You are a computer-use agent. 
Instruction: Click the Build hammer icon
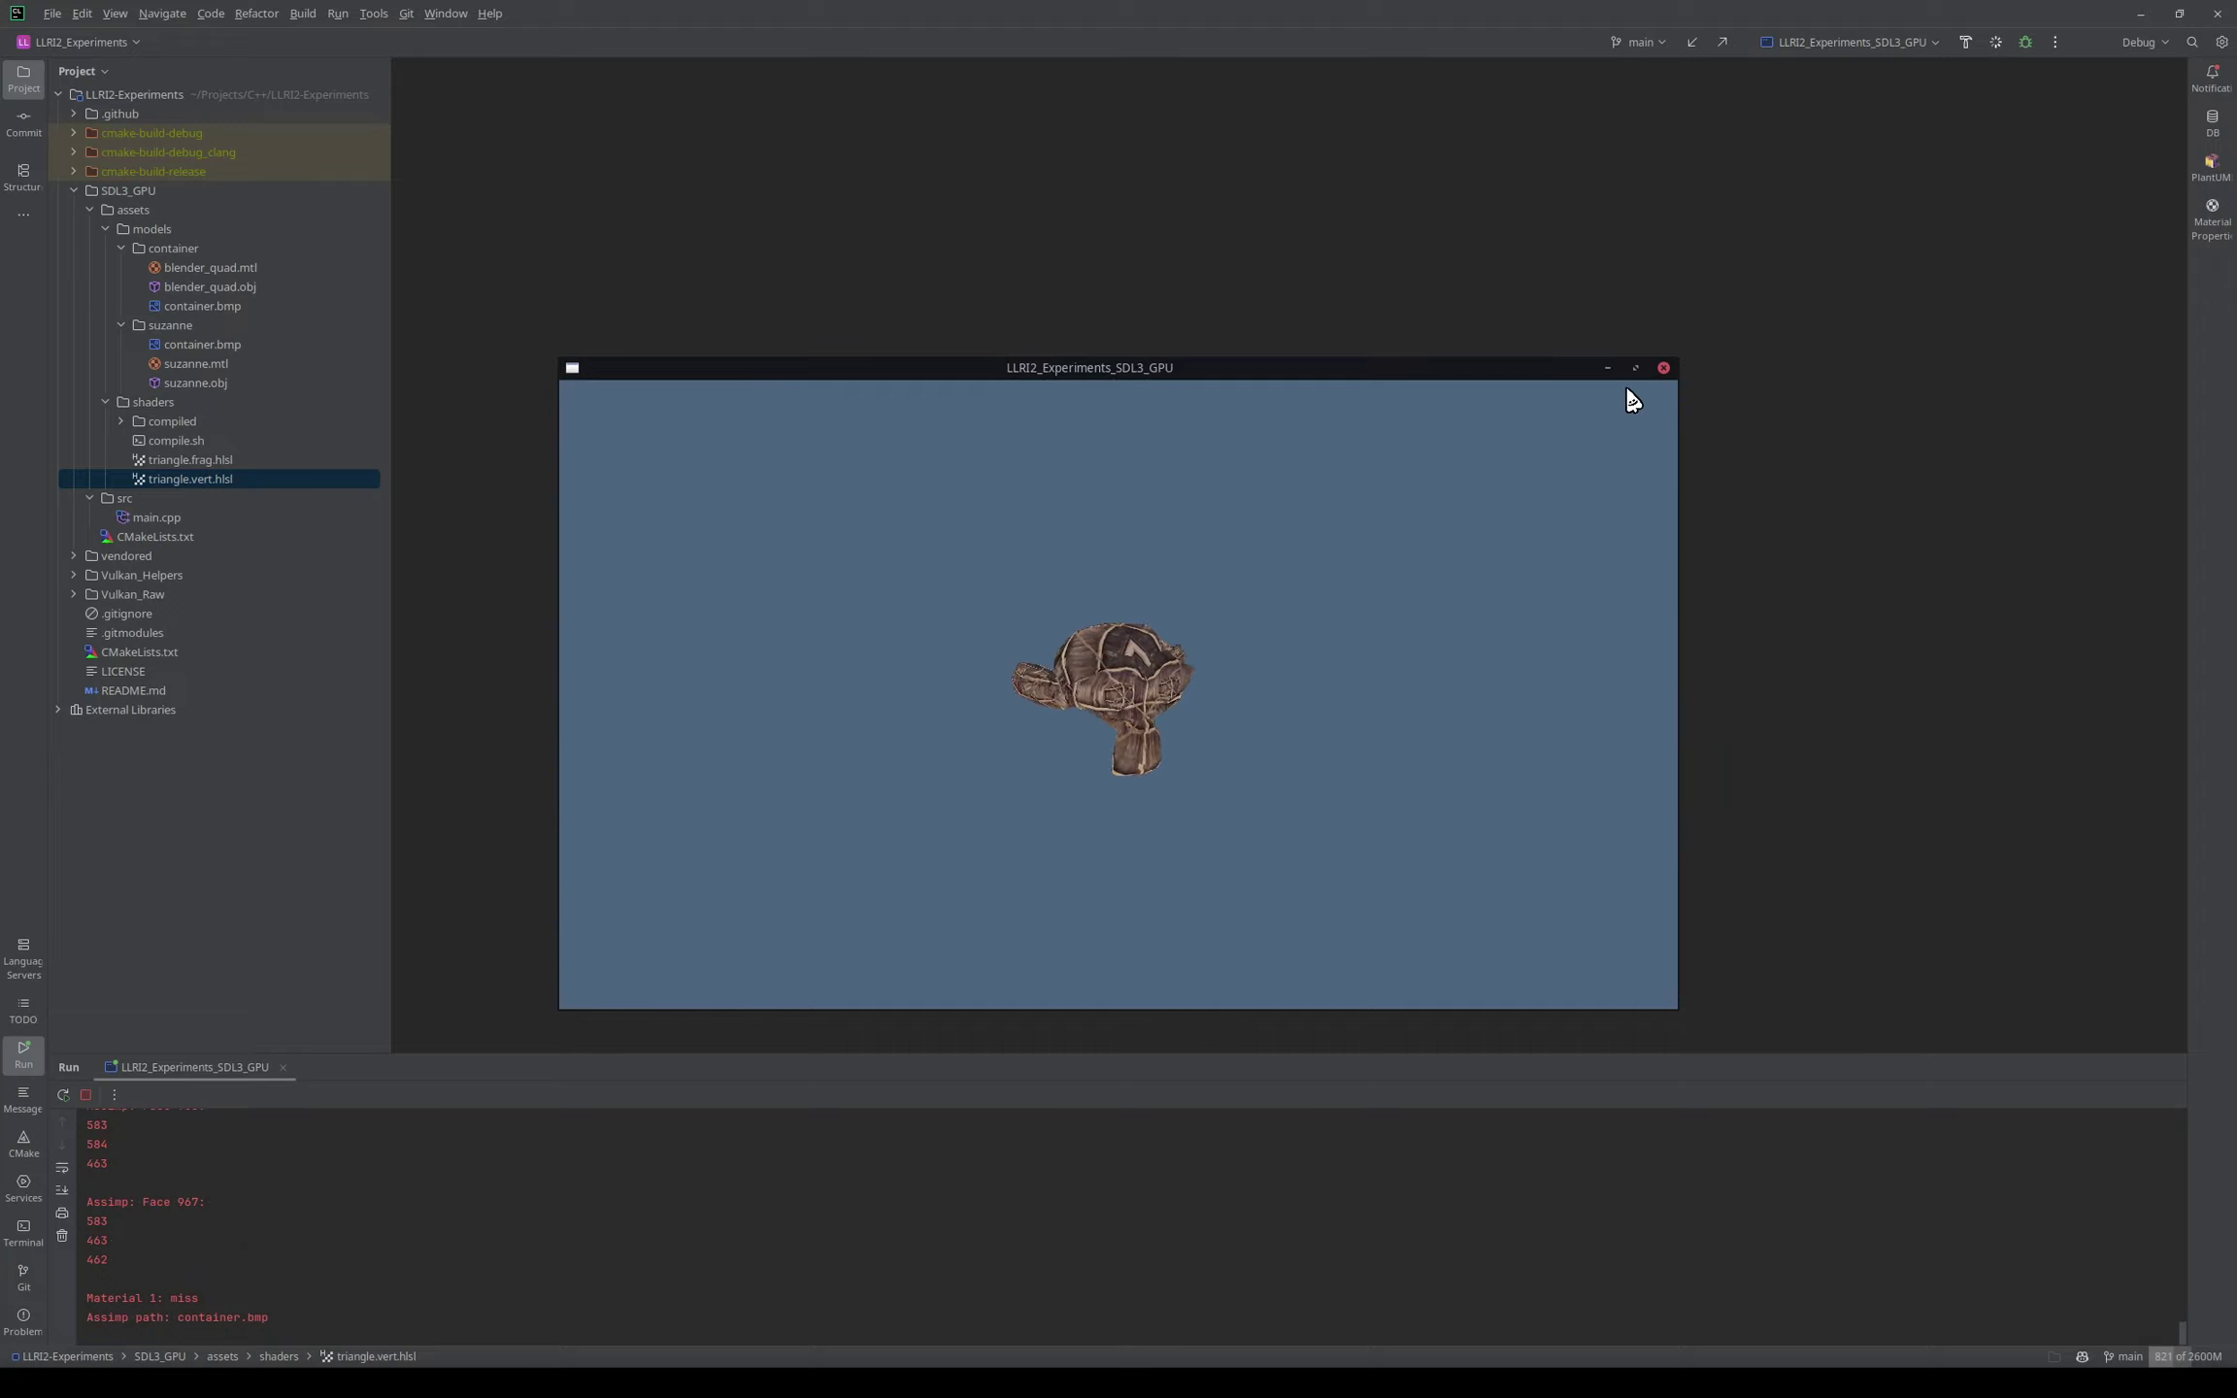click(x=1965, y=43)
